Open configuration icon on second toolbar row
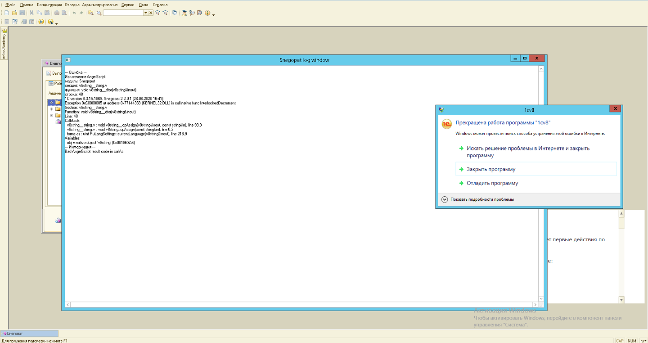Viewport: 648px width, 343px height. [7, 22]
